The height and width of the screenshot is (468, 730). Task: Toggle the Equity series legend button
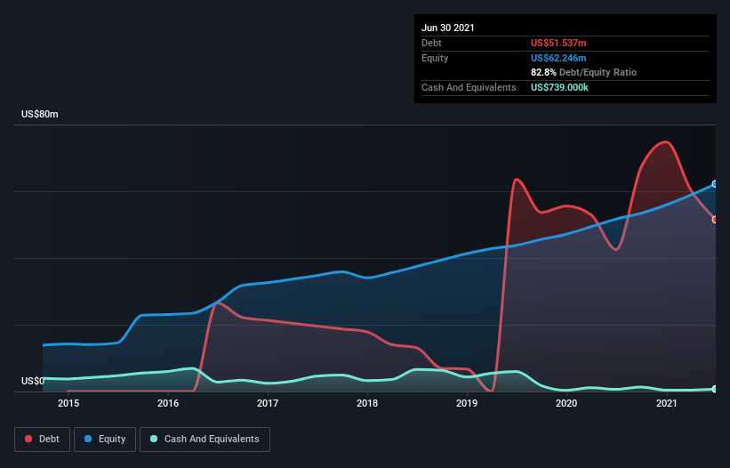pos(105,440)
